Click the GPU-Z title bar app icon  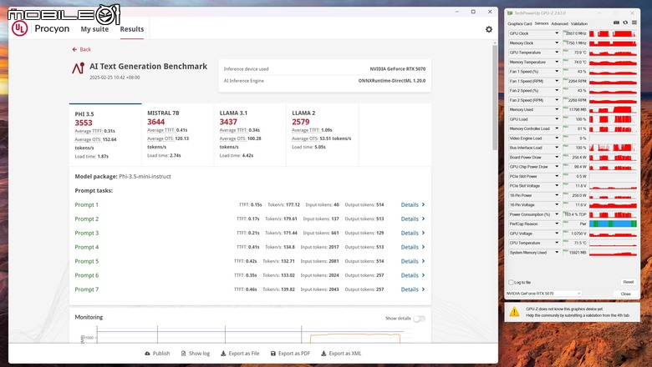point(510,13)
